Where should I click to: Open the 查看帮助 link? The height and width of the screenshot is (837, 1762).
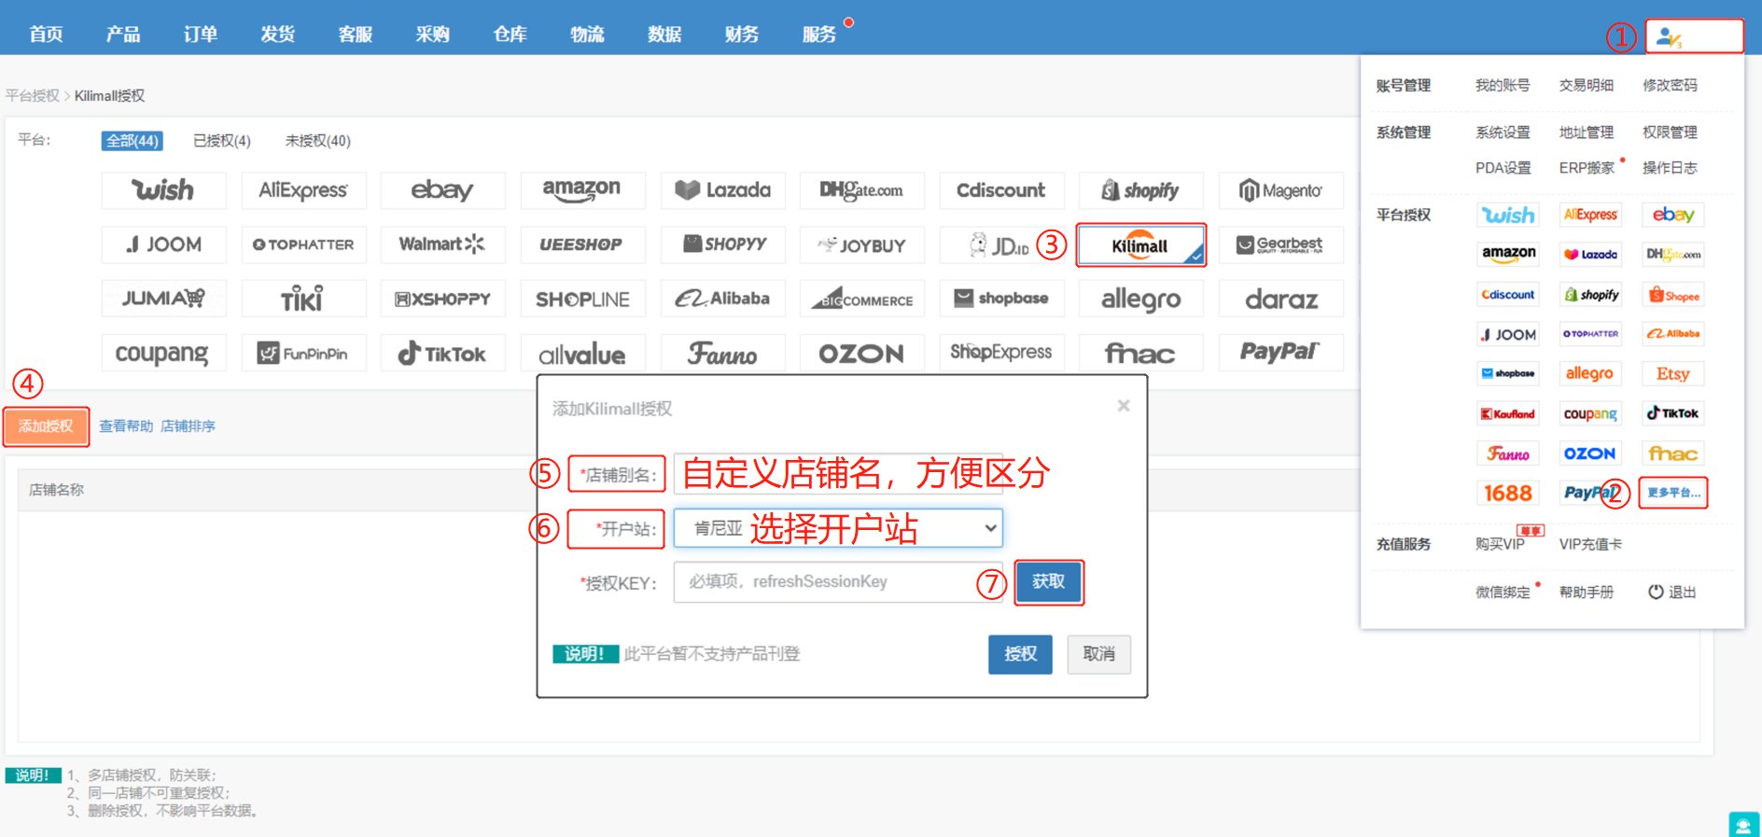126,426
